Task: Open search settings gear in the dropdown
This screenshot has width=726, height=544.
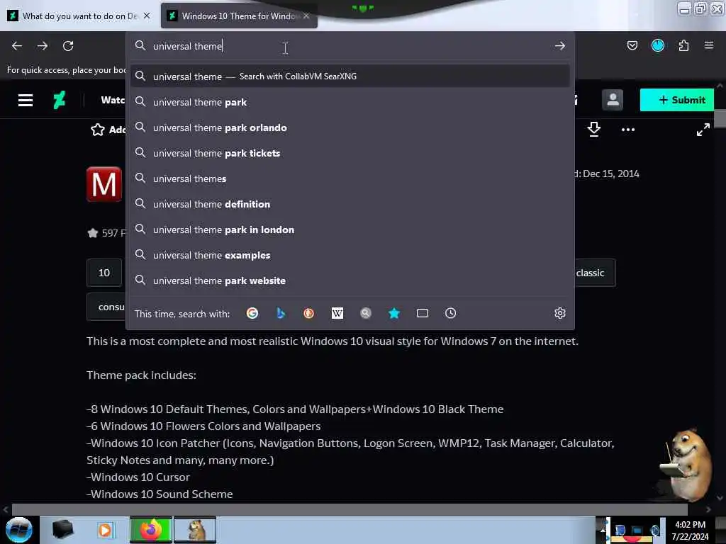Action: pyautogui.click(x=560, y=314)
